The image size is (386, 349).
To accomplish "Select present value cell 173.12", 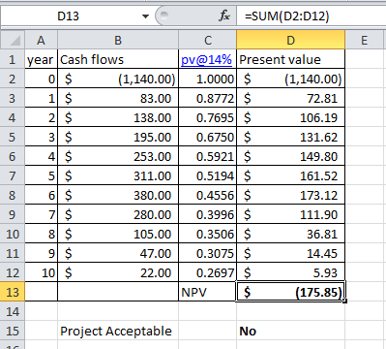I will [290, 195].
